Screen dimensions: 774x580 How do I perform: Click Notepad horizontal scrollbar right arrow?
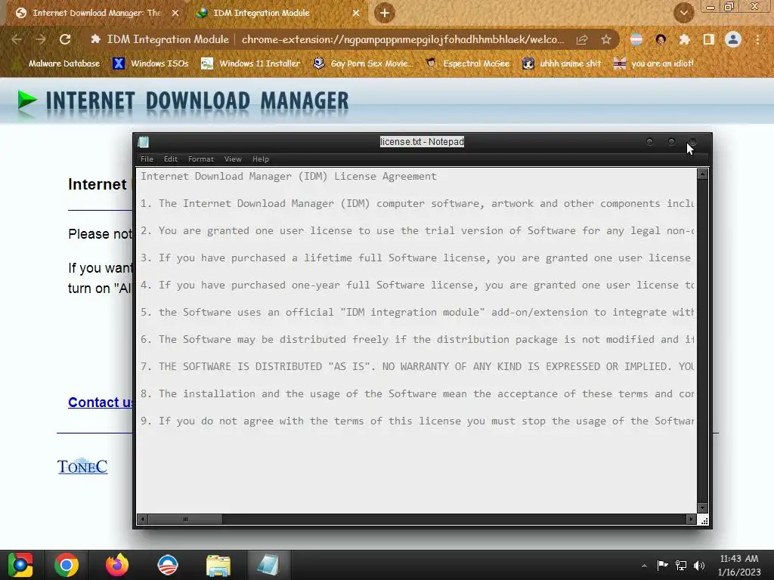691,519
